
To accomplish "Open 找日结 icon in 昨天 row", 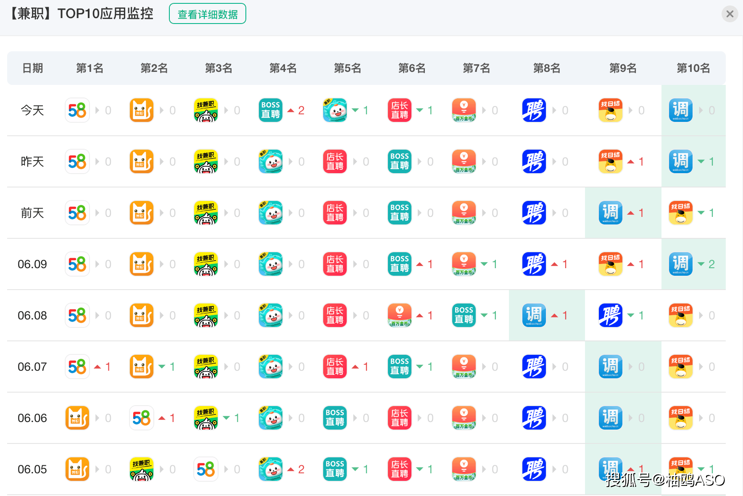I will tap(611, 161).
